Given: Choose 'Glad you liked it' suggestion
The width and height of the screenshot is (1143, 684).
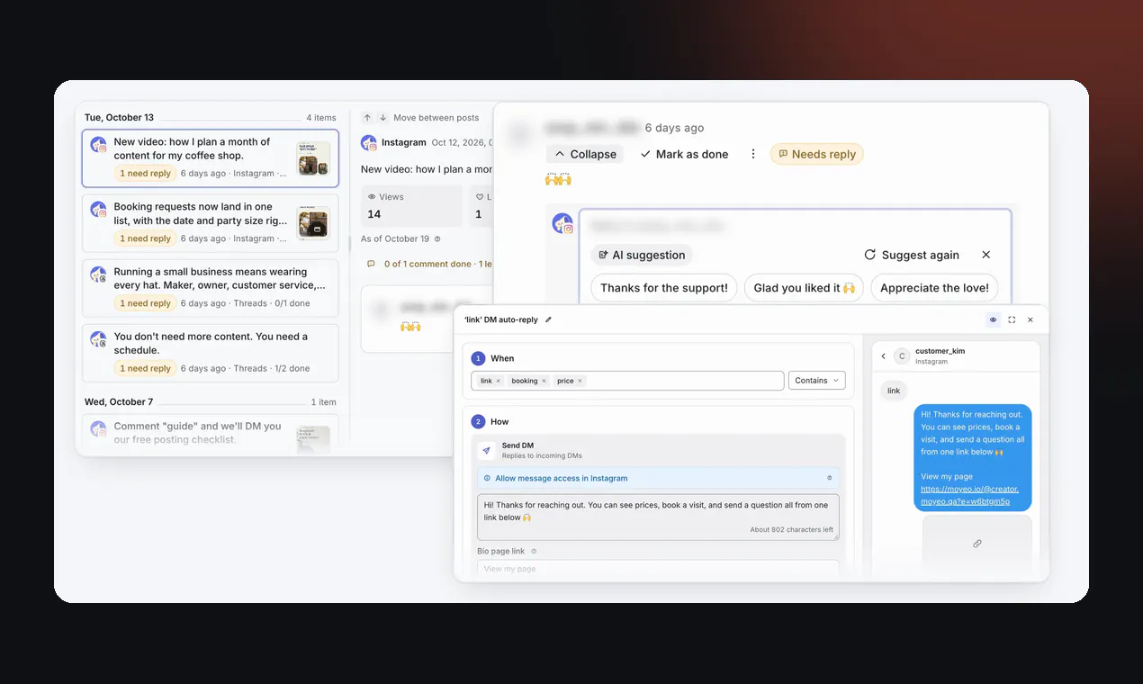Looking at the screenshot, I should pyautogui.click(x=805, y=288).
